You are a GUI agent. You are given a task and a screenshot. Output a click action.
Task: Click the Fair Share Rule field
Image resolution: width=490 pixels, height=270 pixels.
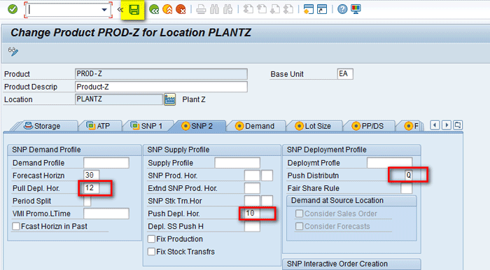point(407,188)
